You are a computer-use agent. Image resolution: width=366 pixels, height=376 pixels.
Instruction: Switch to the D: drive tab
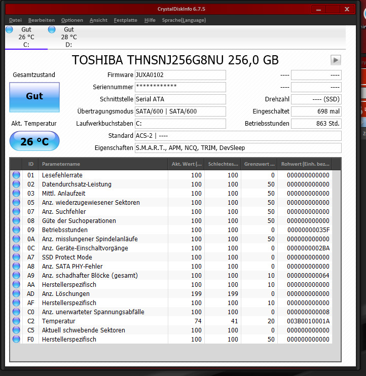(x=69, y=37)
